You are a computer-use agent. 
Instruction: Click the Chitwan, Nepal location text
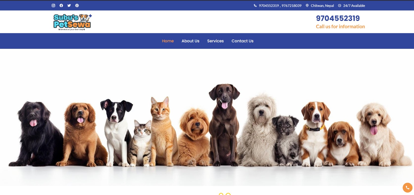[x=322, y=5]
